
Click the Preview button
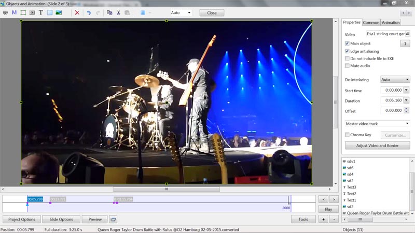[x=95, y=219]
